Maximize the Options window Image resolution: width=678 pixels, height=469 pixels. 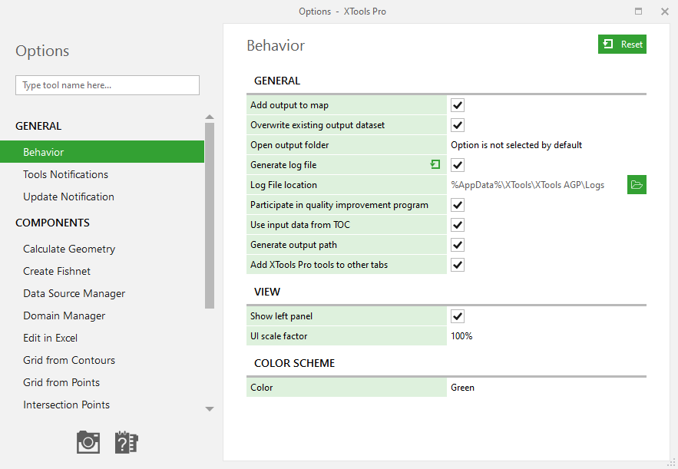click(638, 12)
